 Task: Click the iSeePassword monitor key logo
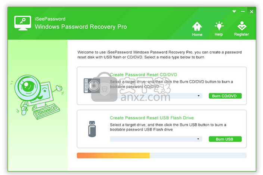click(x=23, y=23)
